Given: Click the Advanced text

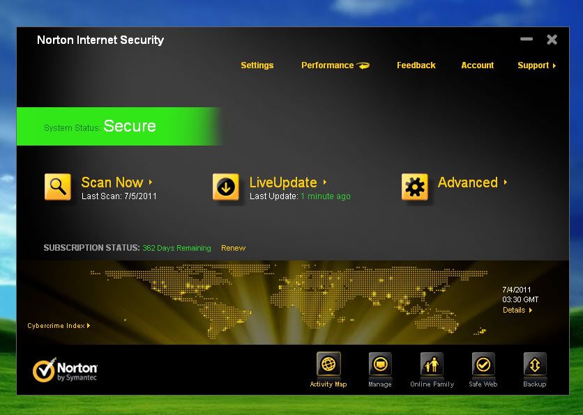Looking at the screenshot, I should [468, 182].
